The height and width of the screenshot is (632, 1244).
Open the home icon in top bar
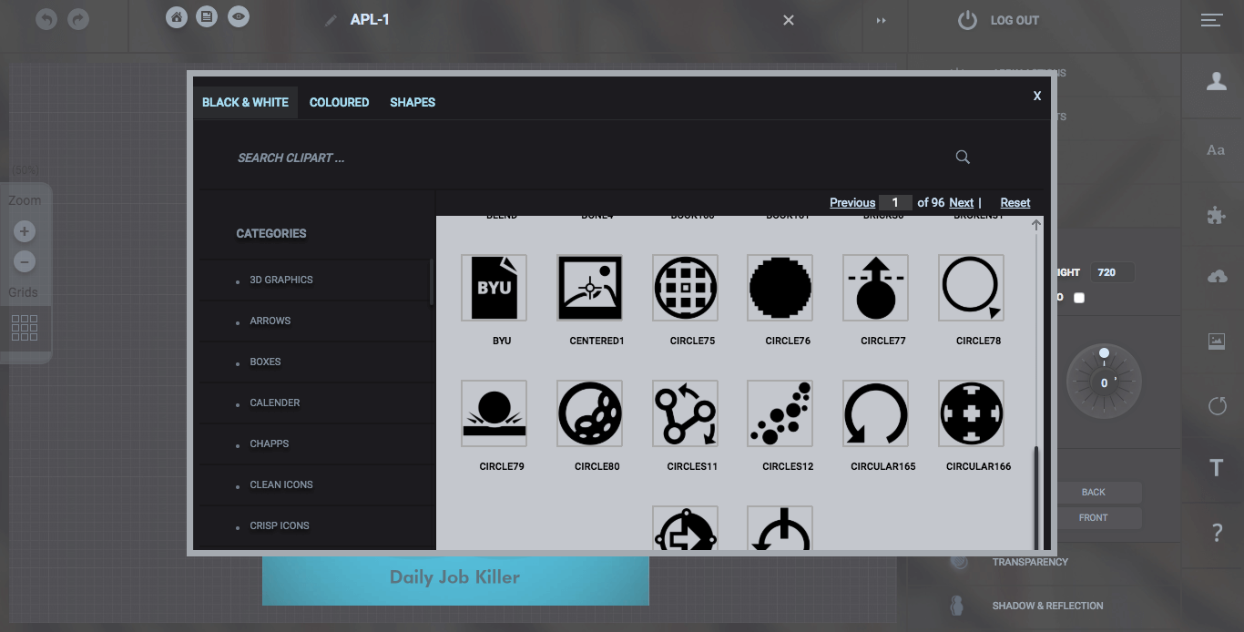(x=177, y=16)
